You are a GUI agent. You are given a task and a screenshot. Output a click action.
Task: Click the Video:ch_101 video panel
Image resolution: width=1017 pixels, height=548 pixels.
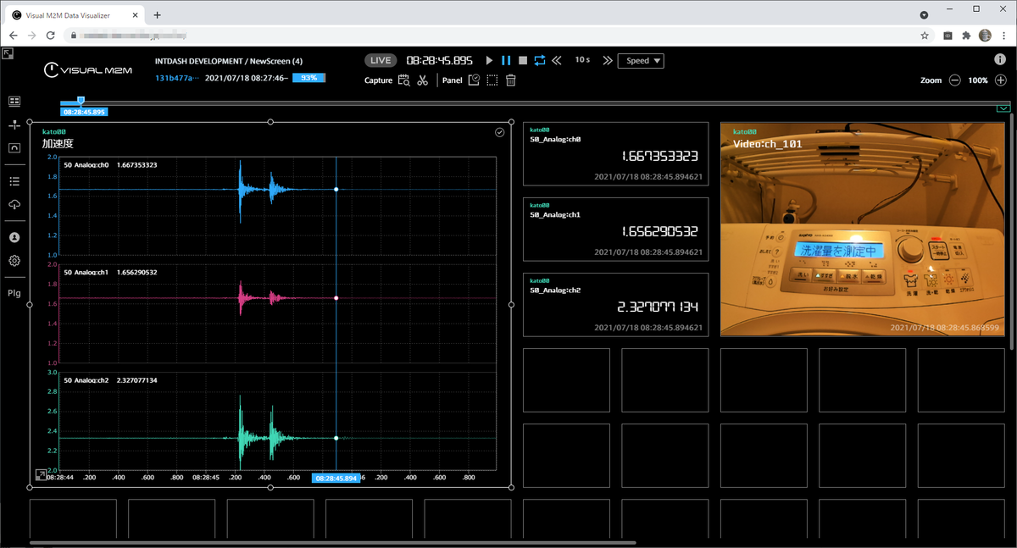(x=864, y=229)
